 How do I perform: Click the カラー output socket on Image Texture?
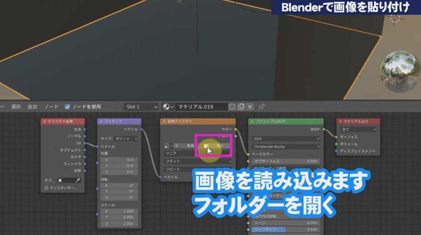click(235, 129)
